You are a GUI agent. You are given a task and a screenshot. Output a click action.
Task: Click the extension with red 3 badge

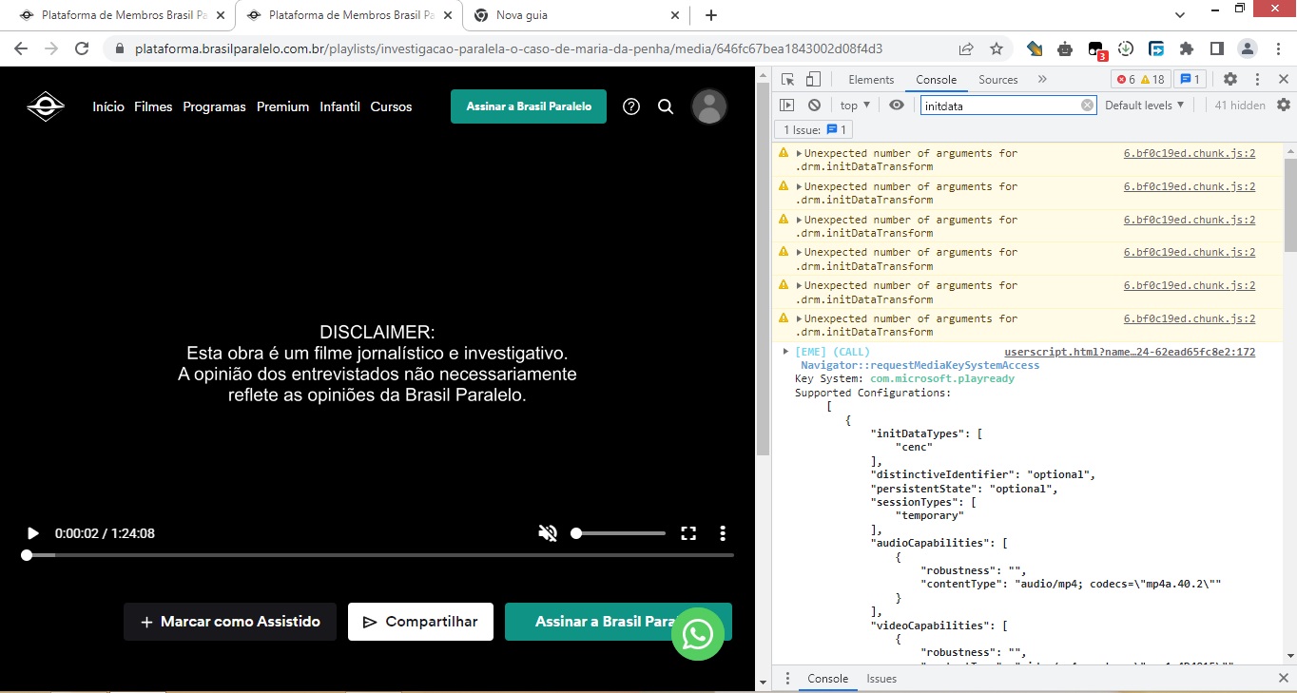pos(1096,49)
